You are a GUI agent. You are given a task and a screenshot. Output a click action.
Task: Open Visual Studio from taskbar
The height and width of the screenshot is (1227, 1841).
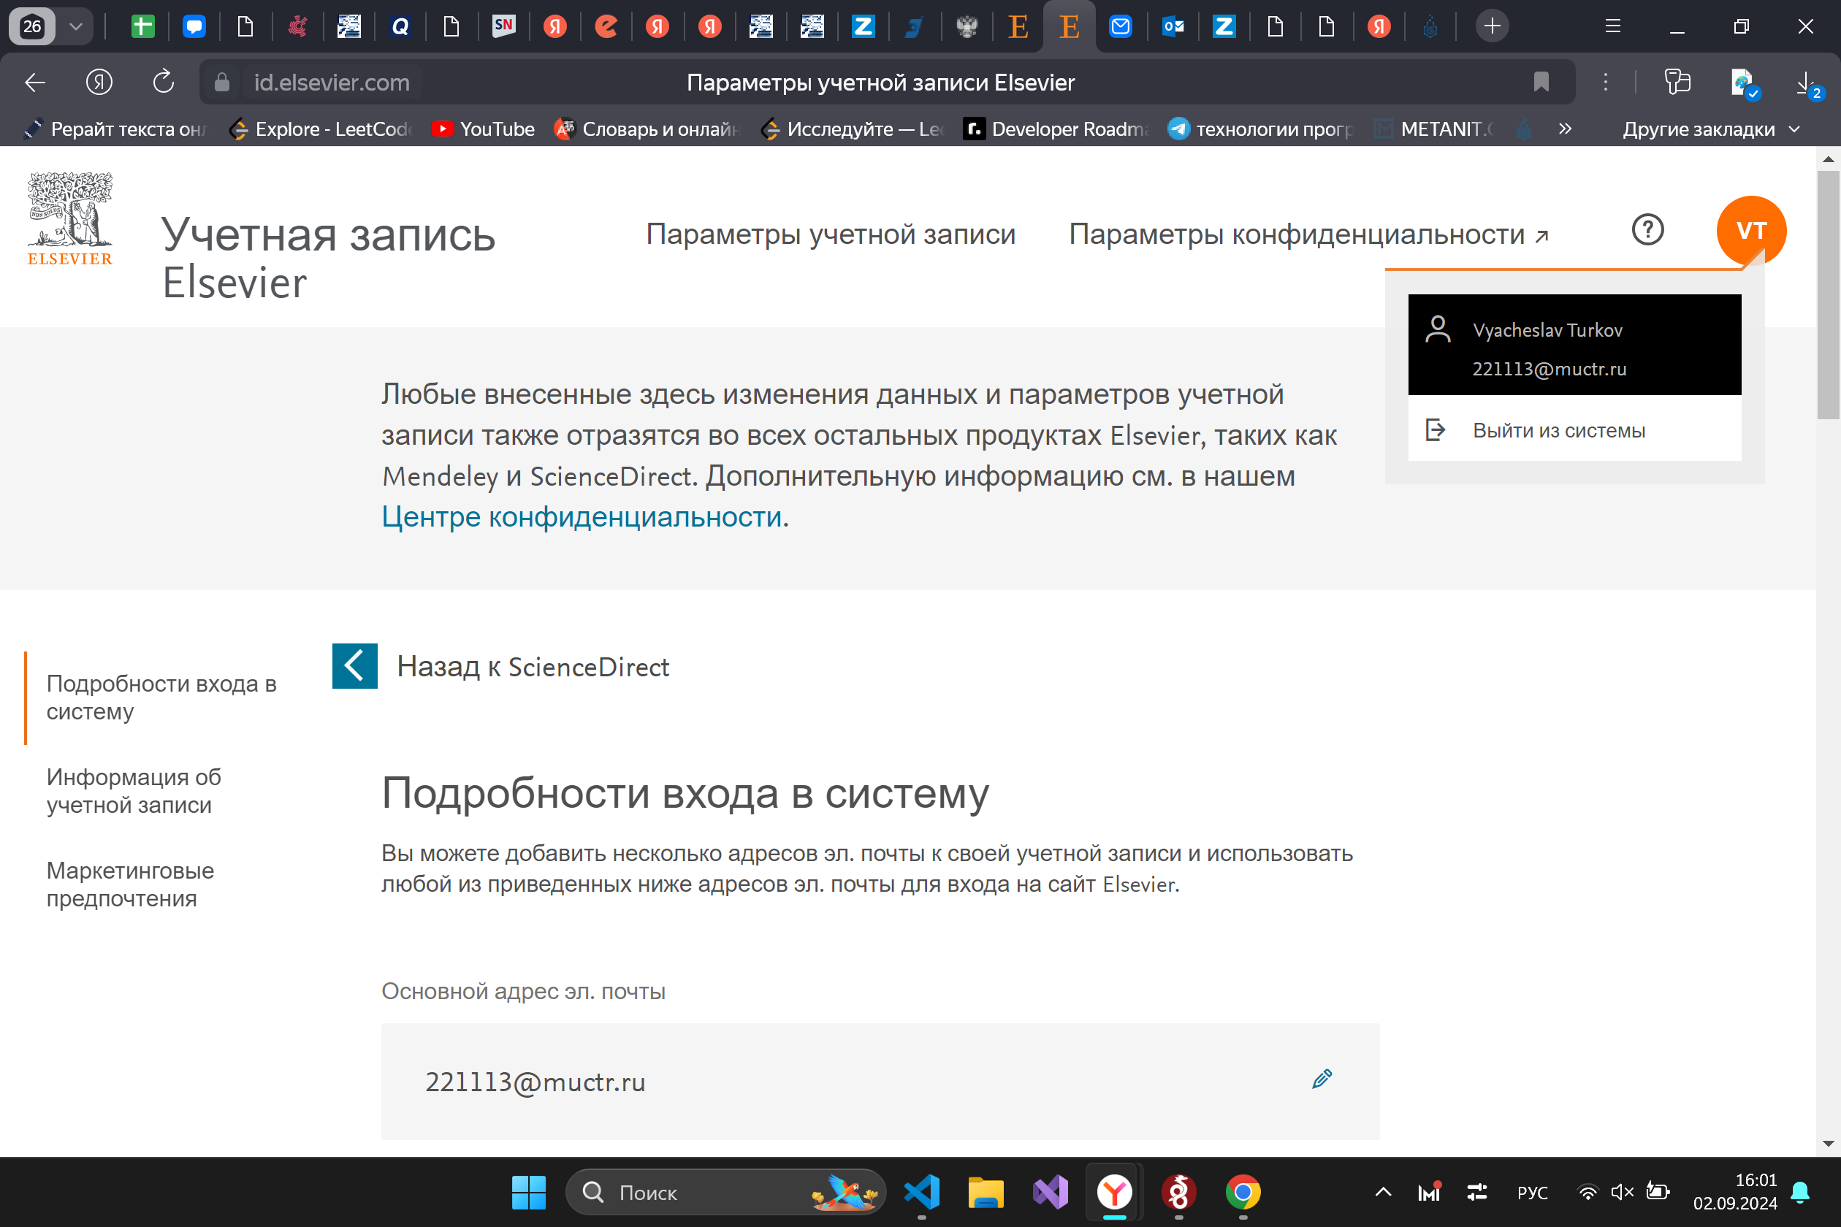point(1050,1193)
